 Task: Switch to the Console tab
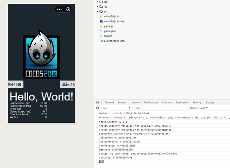[109, 102]
